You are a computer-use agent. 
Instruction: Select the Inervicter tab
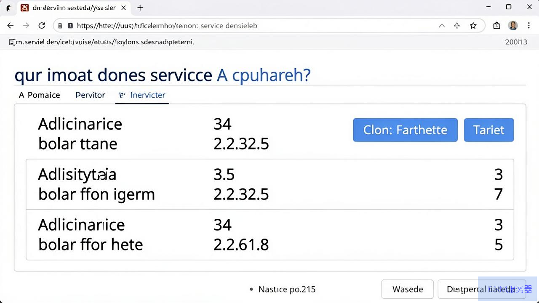(142, 95)
